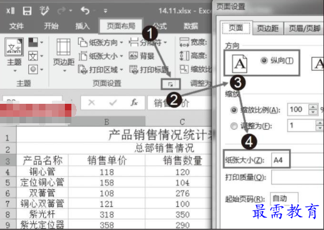Open the 打印区域 dropdown
This screenshot has height=230, width=324.
coord(100,70)
